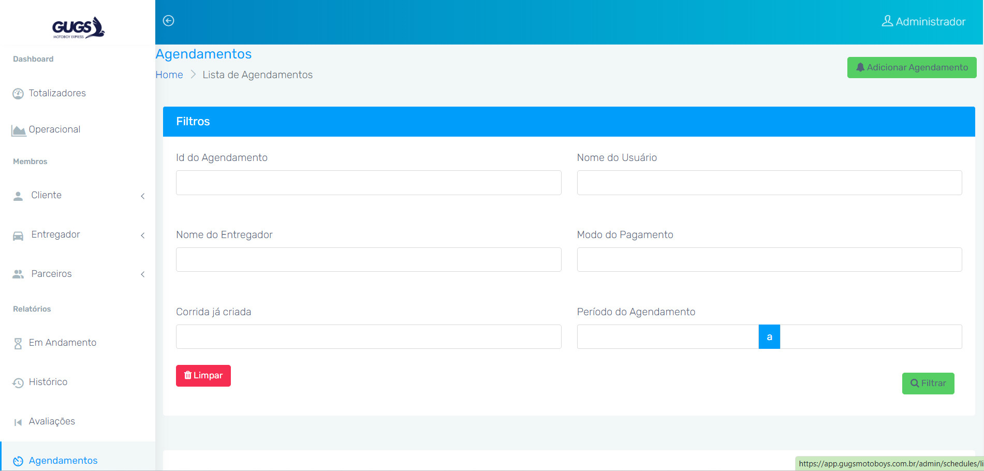Expand the Cliente submenu chevron

point(143,196)
